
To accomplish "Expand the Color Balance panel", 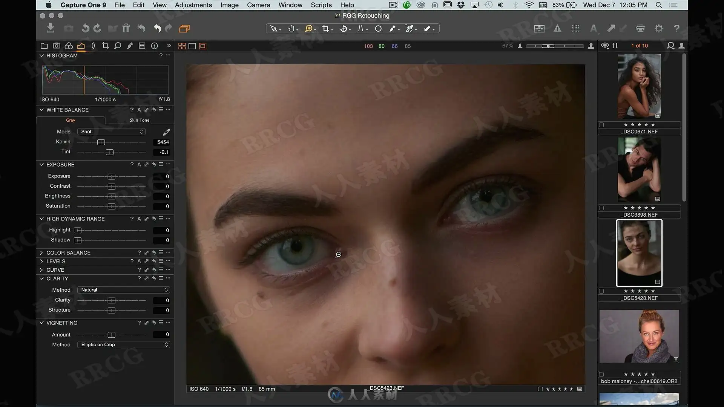I will click(x=41, y=253).
